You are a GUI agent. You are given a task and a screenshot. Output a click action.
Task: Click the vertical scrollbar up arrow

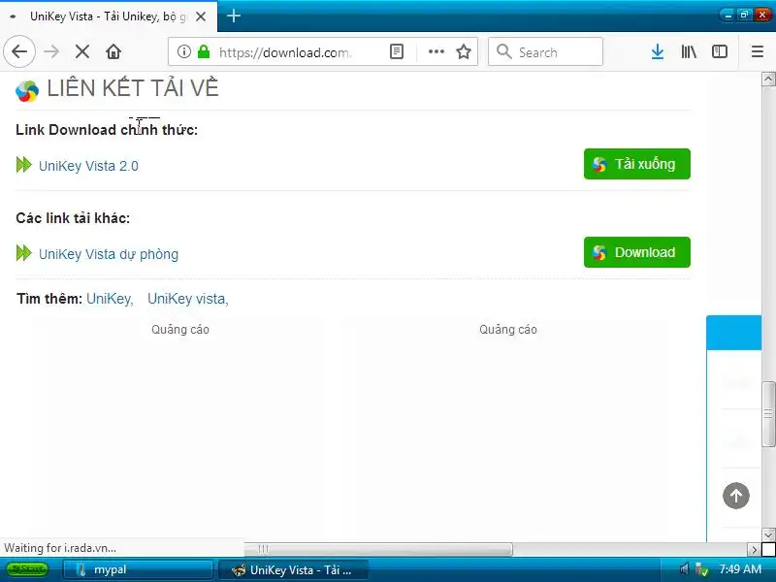click(x=768, y=80)
